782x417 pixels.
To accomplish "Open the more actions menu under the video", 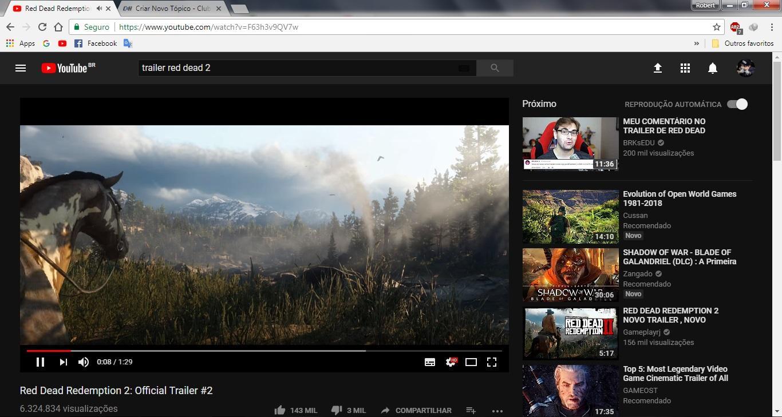I will tap(497, 411).
